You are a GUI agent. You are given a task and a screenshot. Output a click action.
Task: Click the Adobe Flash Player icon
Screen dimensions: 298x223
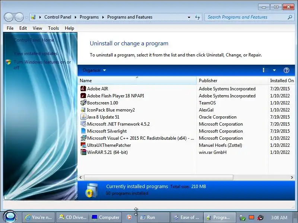[x=83, y=96]
